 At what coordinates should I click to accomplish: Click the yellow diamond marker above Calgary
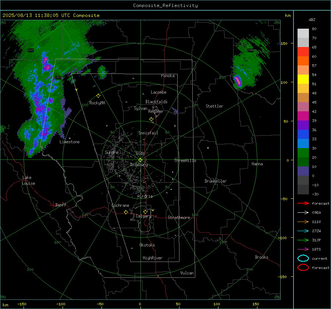[x=145, y=212]
